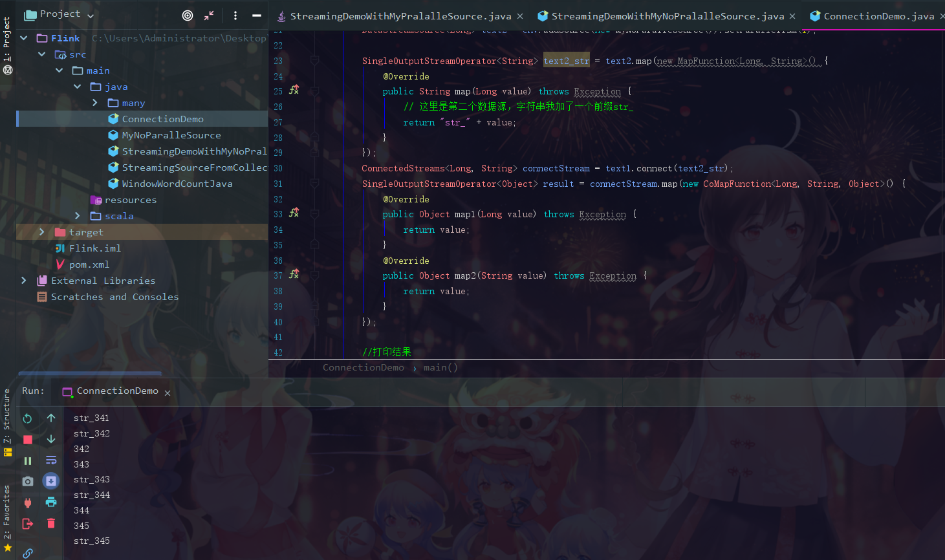
Task: Rerun ConnectionDemo from the Run toolbar
Action: 27,418
